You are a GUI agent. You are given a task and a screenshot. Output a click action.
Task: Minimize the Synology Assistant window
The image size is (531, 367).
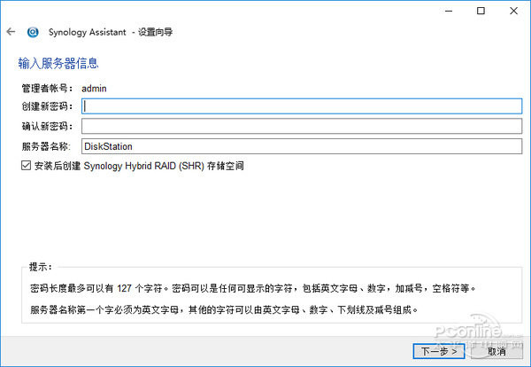449,12
